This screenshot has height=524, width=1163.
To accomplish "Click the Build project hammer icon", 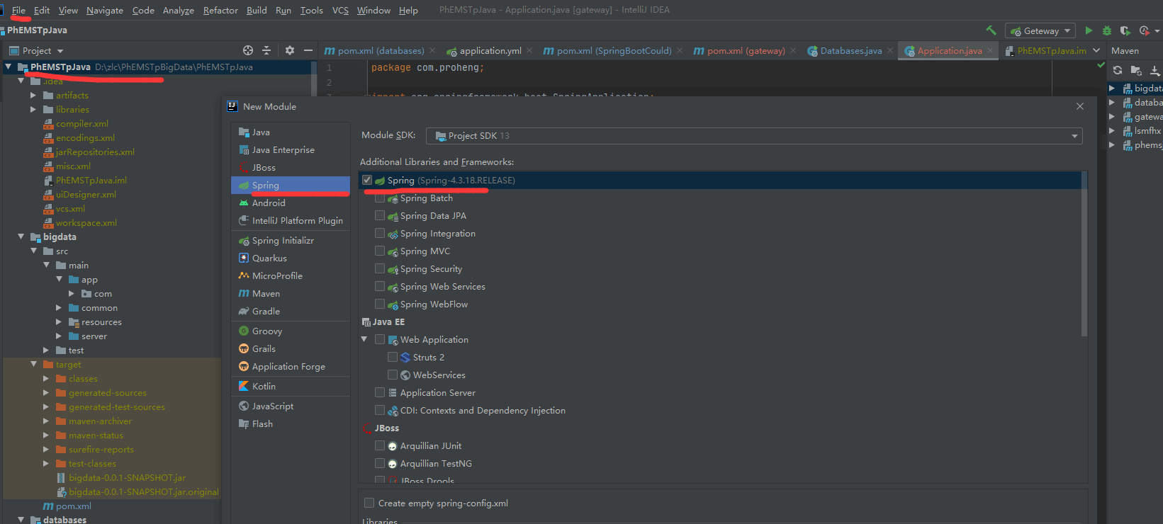I will [x=991, y=30].
